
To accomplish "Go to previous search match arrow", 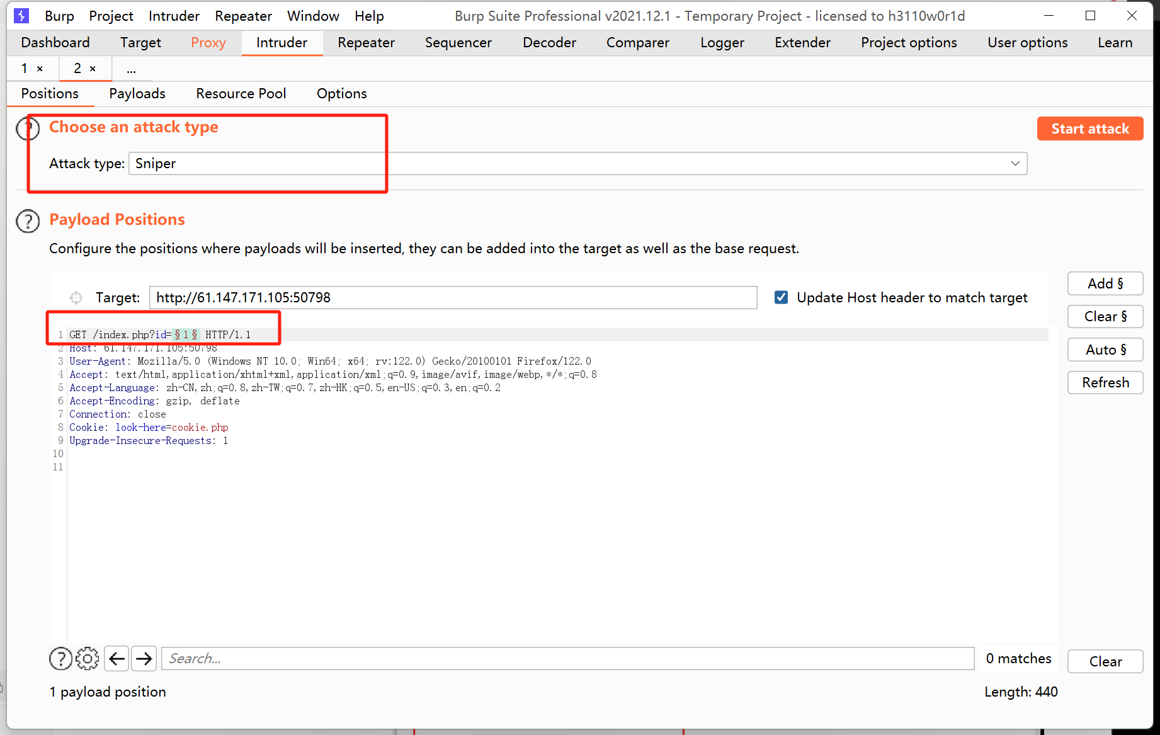I will point(117,659).
